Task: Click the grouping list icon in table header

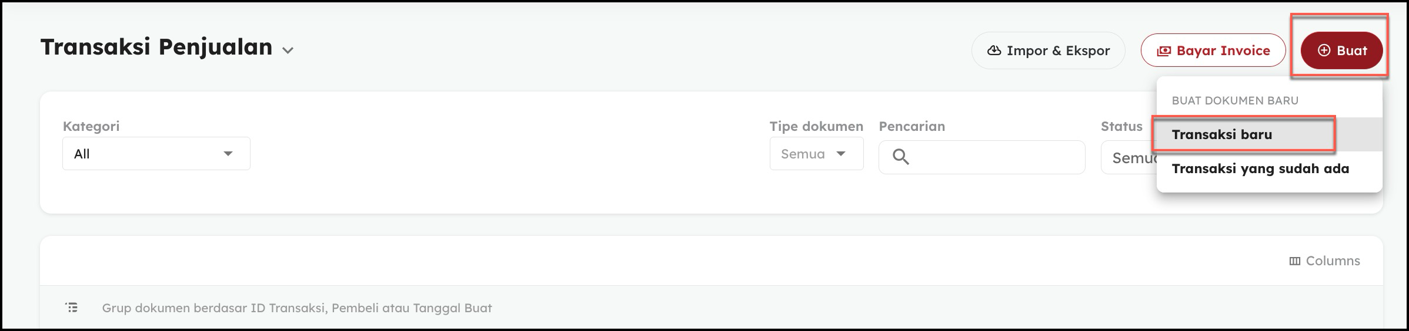Action: (72, 308)
